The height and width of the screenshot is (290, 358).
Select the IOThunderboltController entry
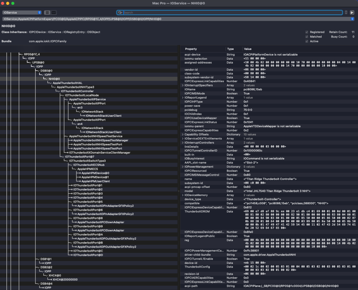pos(77,91)
